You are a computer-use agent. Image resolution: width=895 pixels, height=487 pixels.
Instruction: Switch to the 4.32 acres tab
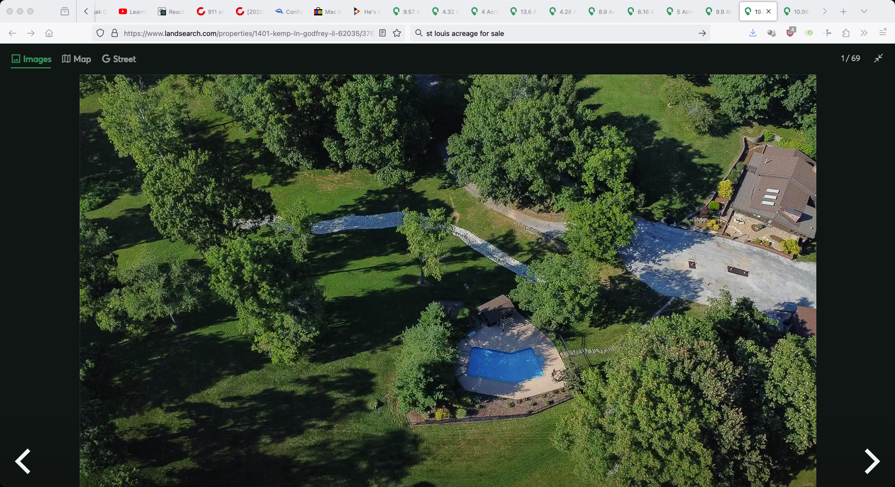pos(445,11)
